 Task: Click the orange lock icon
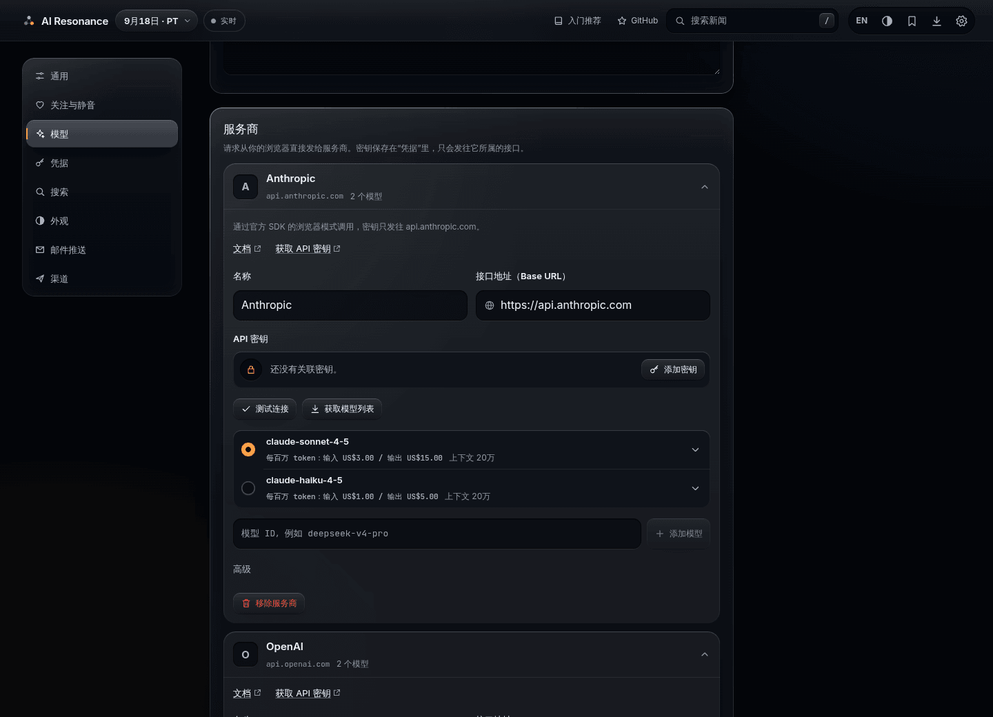[x=251, y=370]
